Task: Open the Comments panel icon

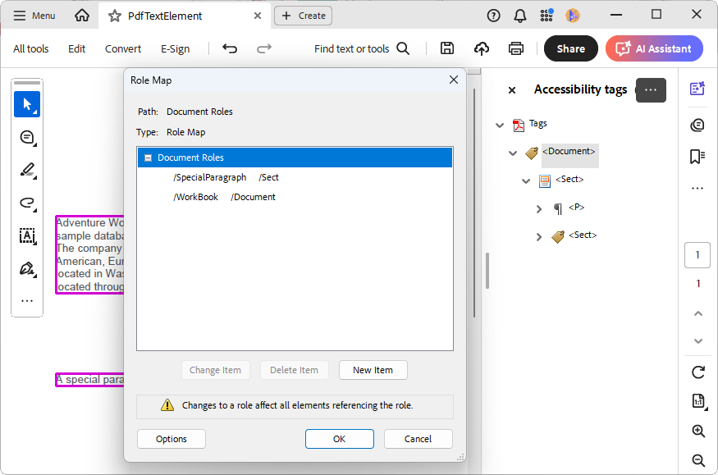Action: (697, 125)
